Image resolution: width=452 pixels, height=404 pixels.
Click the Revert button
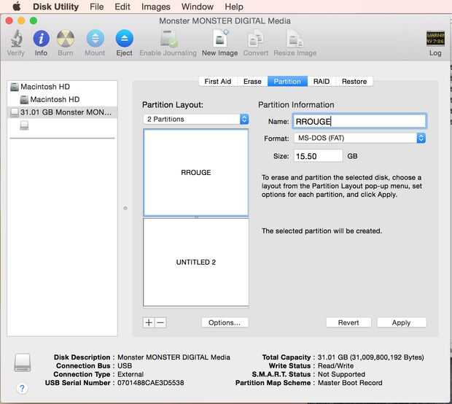pos(348,322)
